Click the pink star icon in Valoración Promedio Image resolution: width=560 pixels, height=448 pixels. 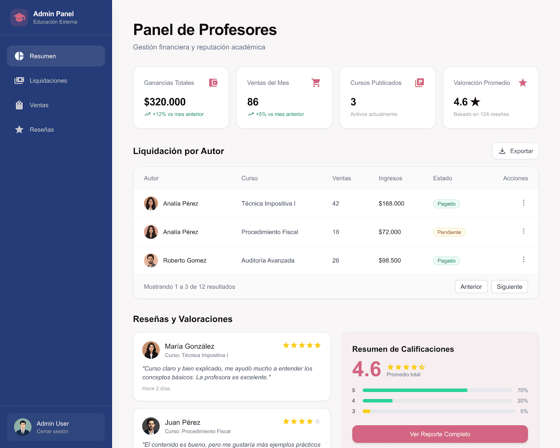click(x=523, y=83)
